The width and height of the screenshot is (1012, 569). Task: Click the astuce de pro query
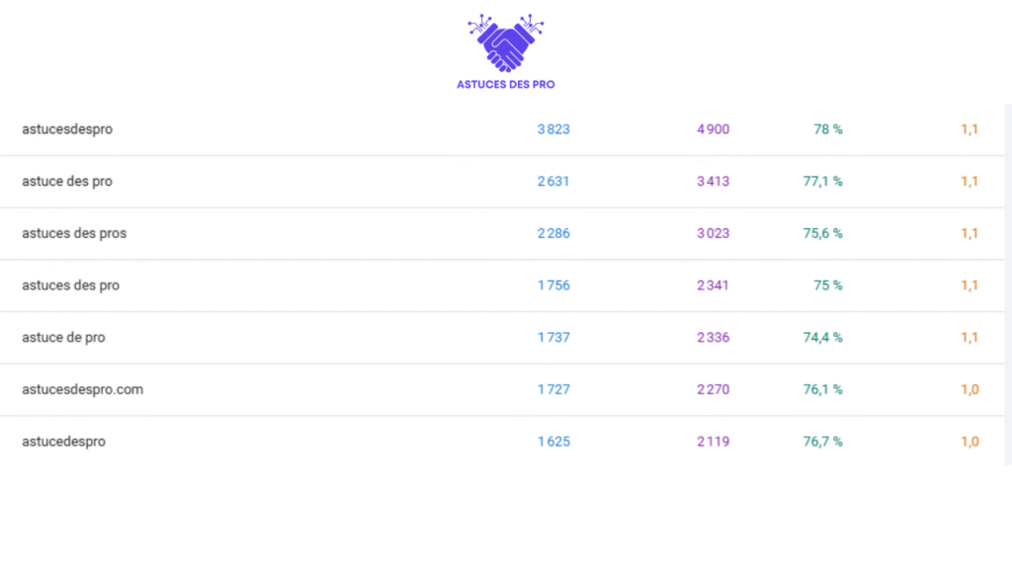pyautogui.click(x=63, y=338)
